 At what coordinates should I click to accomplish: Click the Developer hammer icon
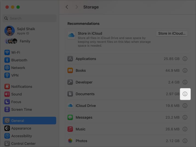click(70, 82)
